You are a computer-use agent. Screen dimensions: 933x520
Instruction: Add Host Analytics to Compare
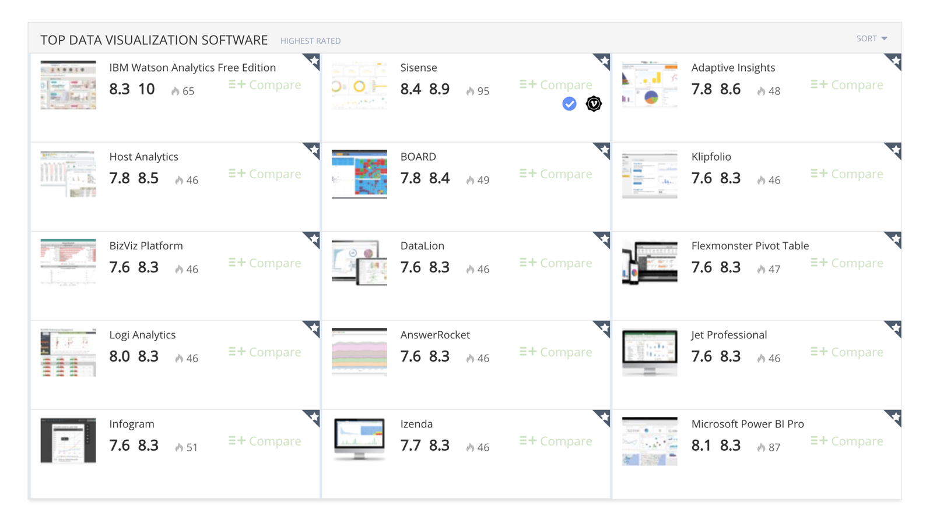coord(265,174)
